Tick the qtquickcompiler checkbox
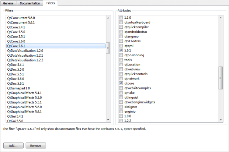The height and width of the screenshot is (152, 229). [x=121, y=27]
